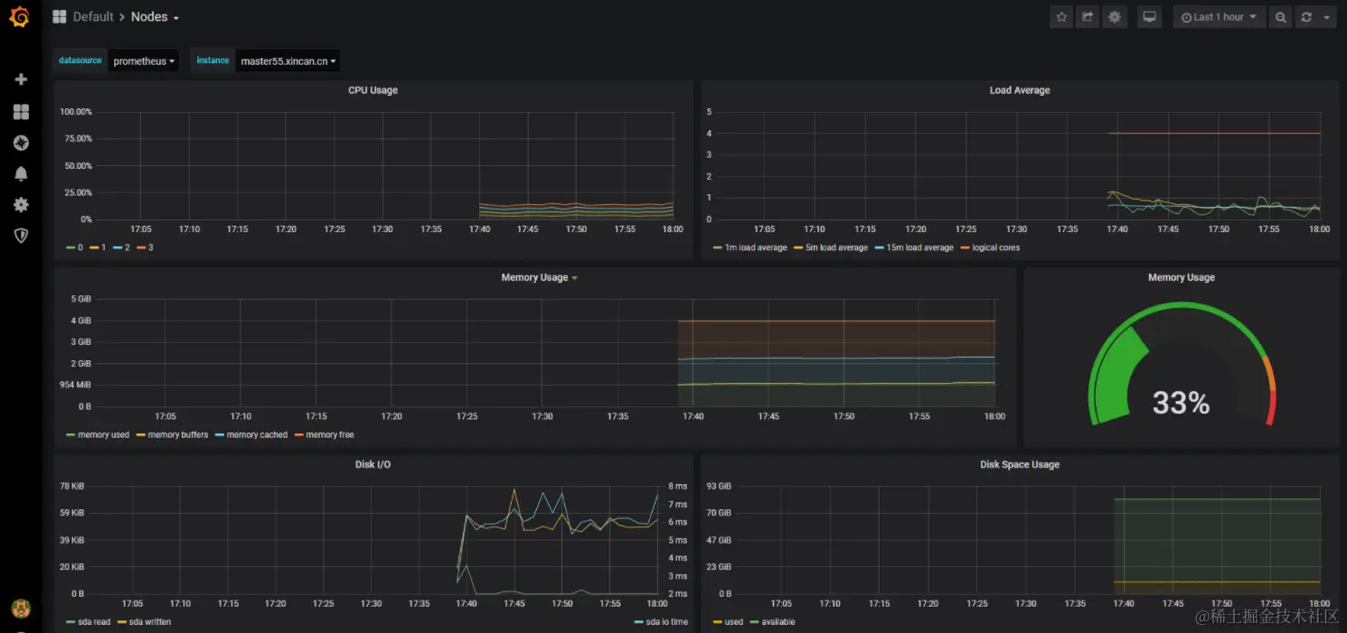Open the user avatar at sidebar bottom
The height and width of the screenshot is (633, 1347).
(x=20, y=609)
